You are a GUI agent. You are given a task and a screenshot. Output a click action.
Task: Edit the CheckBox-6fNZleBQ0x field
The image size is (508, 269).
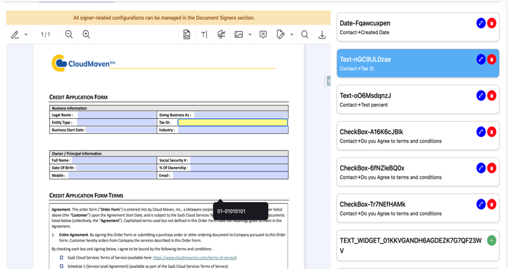[481, 168]
